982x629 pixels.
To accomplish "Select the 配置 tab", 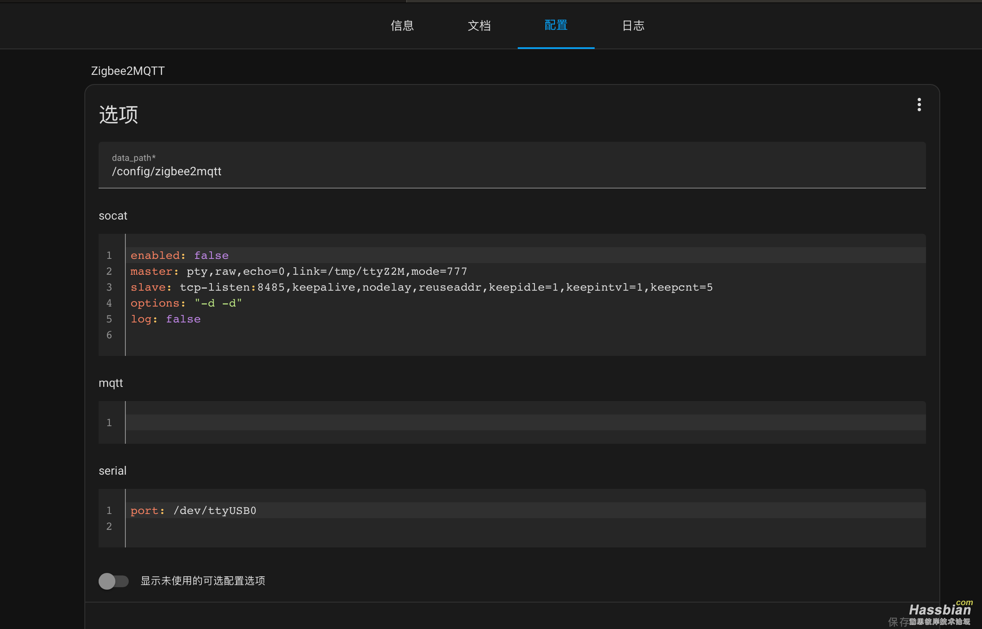I will tap(556, 26).
